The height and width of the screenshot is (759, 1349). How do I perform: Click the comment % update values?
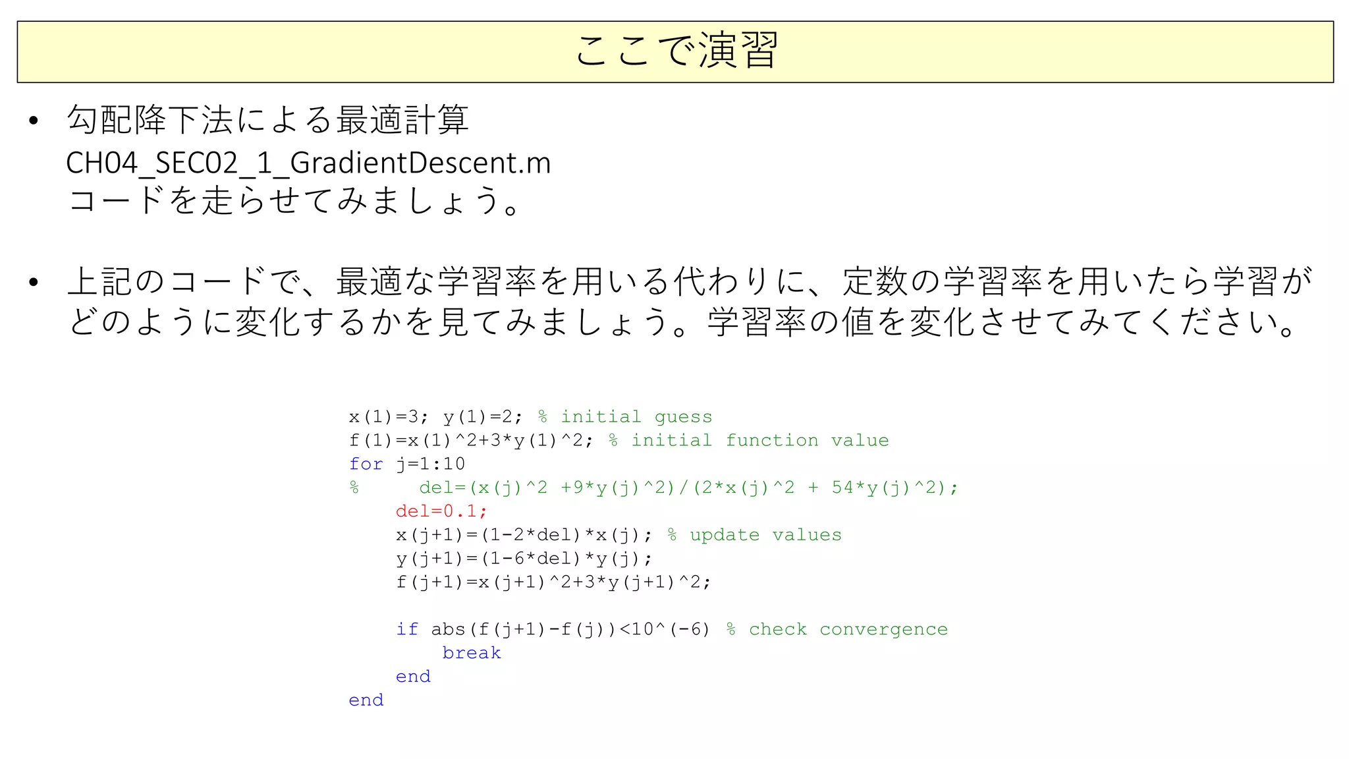tap(754, 535)
